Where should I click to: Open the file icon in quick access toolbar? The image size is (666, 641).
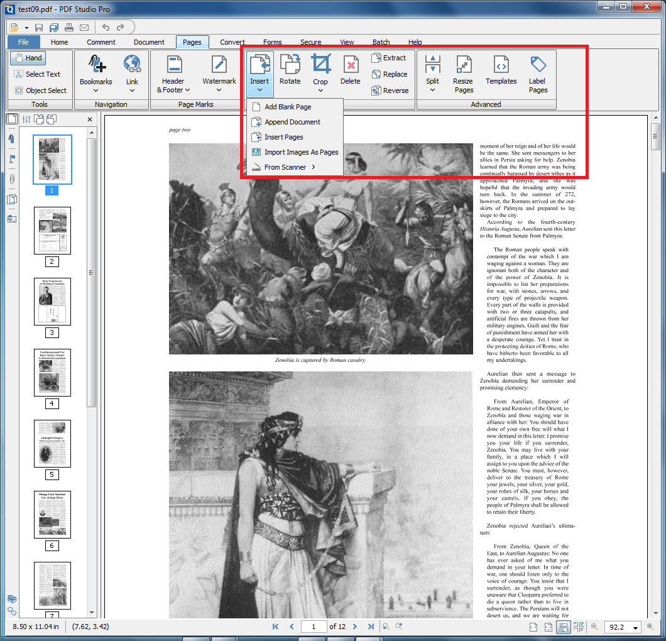(x=14, y=28)
